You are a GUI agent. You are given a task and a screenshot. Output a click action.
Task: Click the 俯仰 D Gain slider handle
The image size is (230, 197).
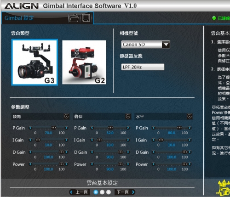point(121,152)
